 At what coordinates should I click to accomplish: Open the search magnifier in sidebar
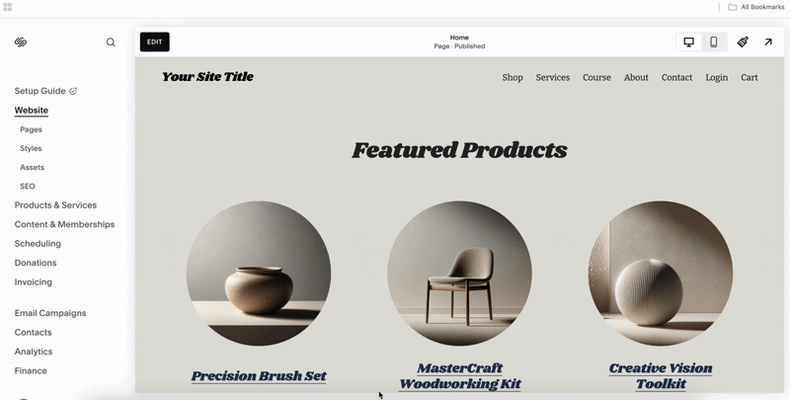(x=111, y=42)
